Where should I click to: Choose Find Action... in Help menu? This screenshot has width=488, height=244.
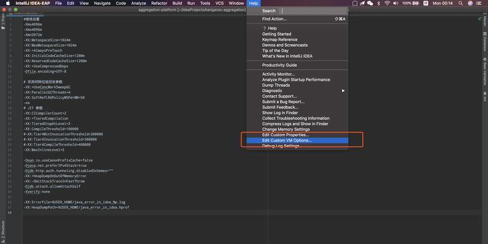pos(297,19)
